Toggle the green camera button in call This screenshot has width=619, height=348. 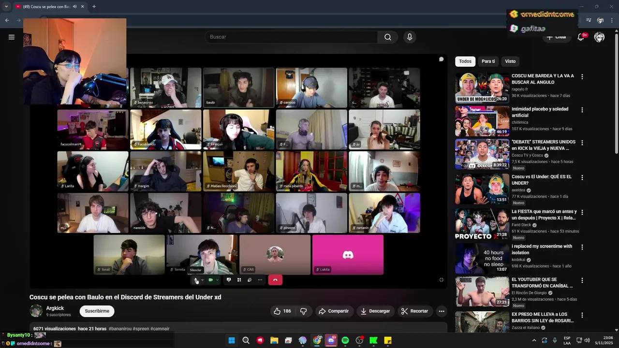pyautogui.click(x=210, y=280)
